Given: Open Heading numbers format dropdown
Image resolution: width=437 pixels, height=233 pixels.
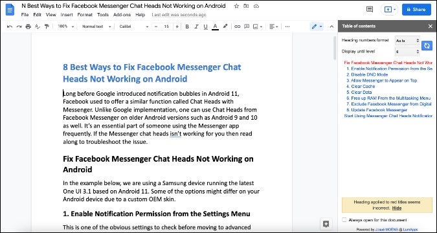Looking at the screenshot, I should pos(407,40).
